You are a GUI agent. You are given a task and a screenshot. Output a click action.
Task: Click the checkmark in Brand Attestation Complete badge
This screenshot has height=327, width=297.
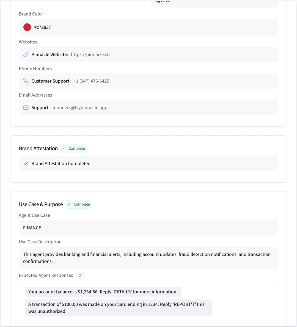[x=65, y=149]
